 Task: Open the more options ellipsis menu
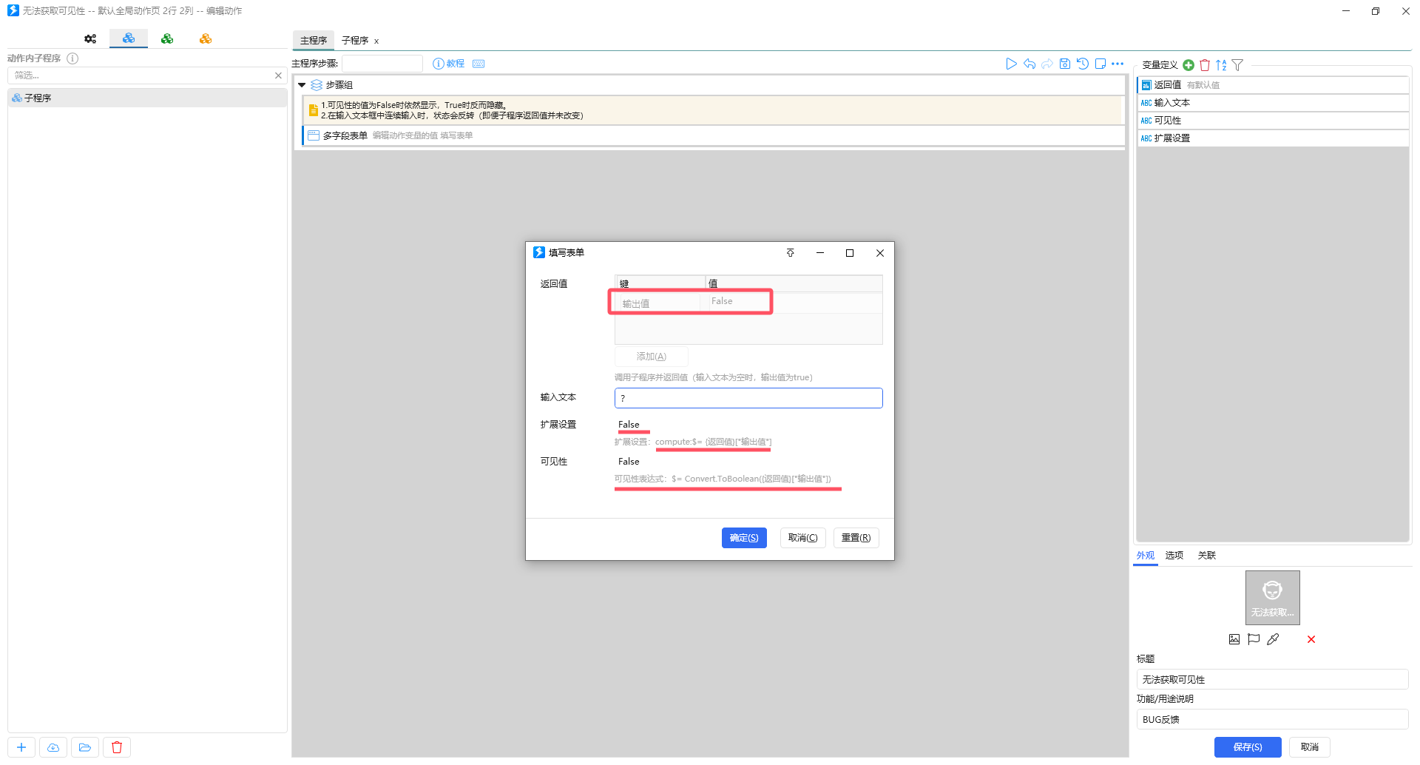click(1118, 64)
